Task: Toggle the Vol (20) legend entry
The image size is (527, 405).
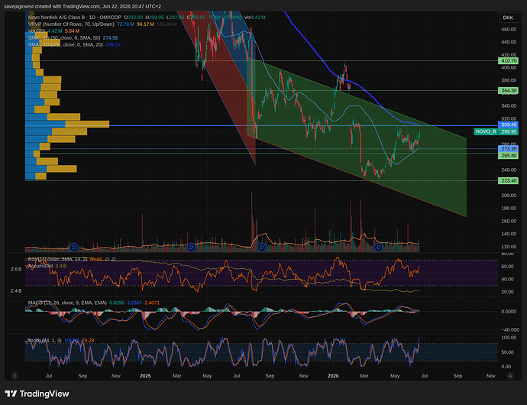Action: [x=37, y=31]
